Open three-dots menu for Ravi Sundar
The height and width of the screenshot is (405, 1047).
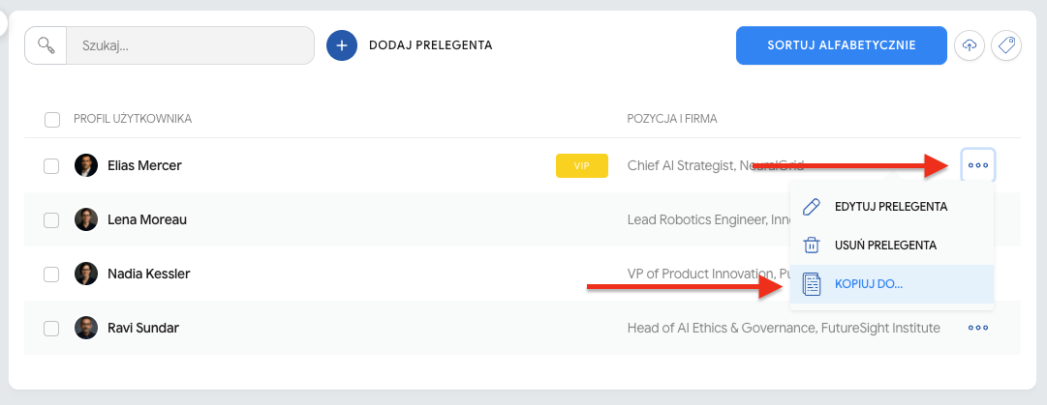[x=978, y=328]
